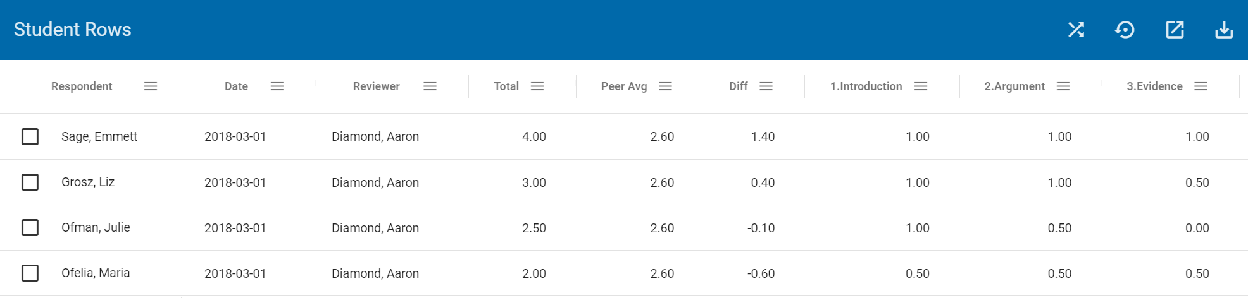Image resolution: width=1248 pixels, height=298 pixels.
Task: Open the Reviewer column menu icon
Action: coord(430,86)
